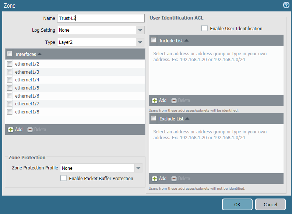Viewport: 292px width, 214px height.
Task: Check the ethernet1/7 interface checkbox
Action: pos(10,104)
